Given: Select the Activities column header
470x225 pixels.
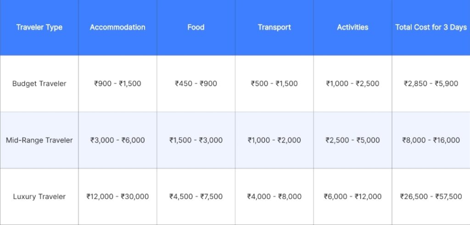Looking at the screenshot, I should pos(352,27).
